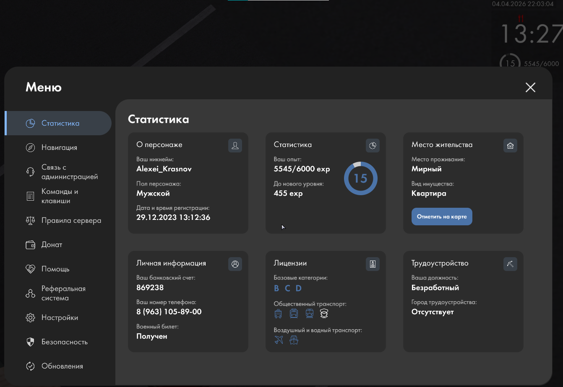Click the profile icon in Личная информация card
Image resolution: width=563 pixels, height=387 pixels.
tap(235, 264)
